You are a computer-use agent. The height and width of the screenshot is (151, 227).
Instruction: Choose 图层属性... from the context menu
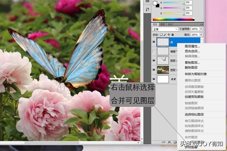(192, 46)
